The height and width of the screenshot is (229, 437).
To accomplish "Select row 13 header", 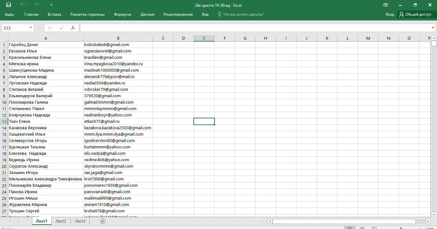I will point(4,122).
